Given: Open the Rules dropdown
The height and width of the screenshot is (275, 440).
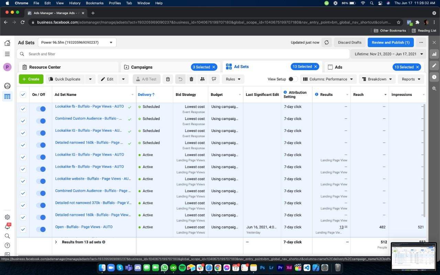Looking at the screenshot, I should [233, 79].
